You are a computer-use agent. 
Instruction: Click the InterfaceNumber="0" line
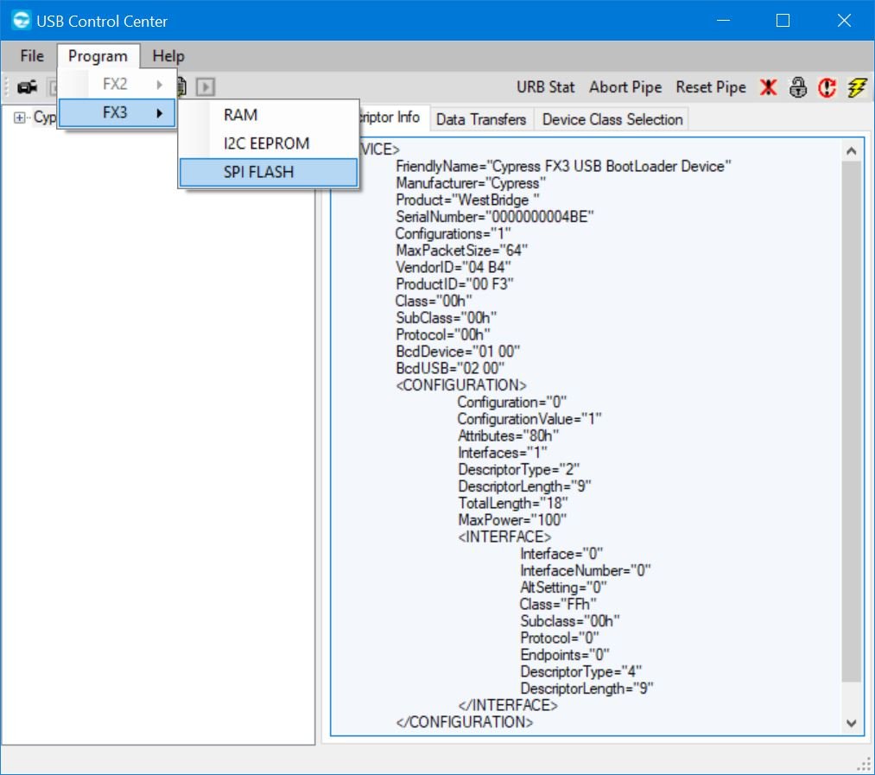[586, 570]
